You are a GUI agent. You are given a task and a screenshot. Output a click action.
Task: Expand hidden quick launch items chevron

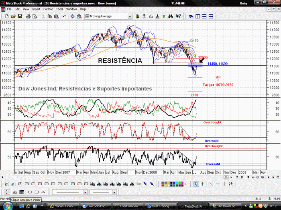[x=42, y=206]
